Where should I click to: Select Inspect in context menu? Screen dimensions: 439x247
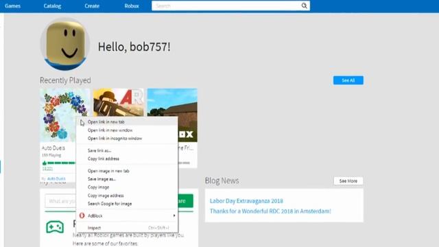click(x=127, y=228)
